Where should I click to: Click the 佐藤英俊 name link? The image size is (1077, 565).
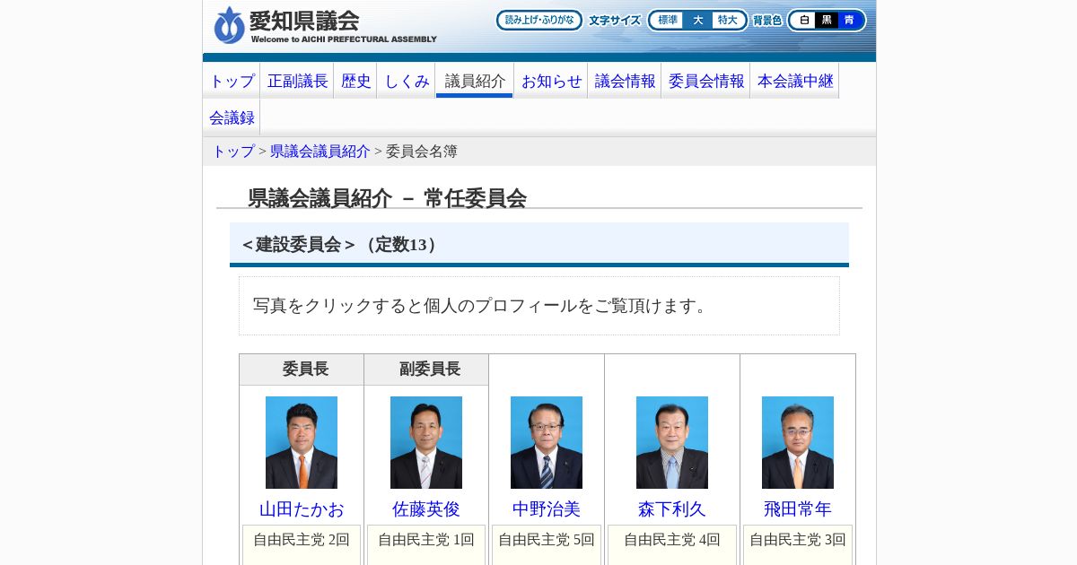[426, 509]
